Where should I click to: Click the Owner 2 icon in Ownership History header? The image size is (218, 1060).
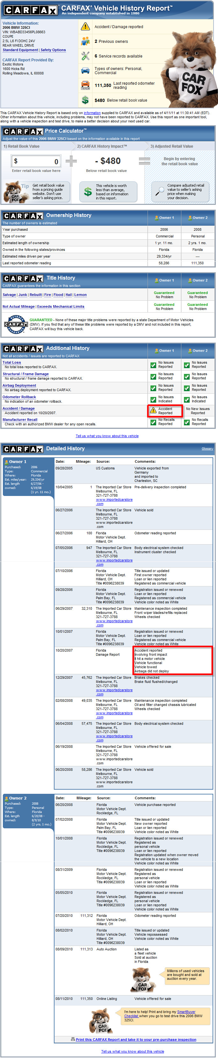pos(191,218)
